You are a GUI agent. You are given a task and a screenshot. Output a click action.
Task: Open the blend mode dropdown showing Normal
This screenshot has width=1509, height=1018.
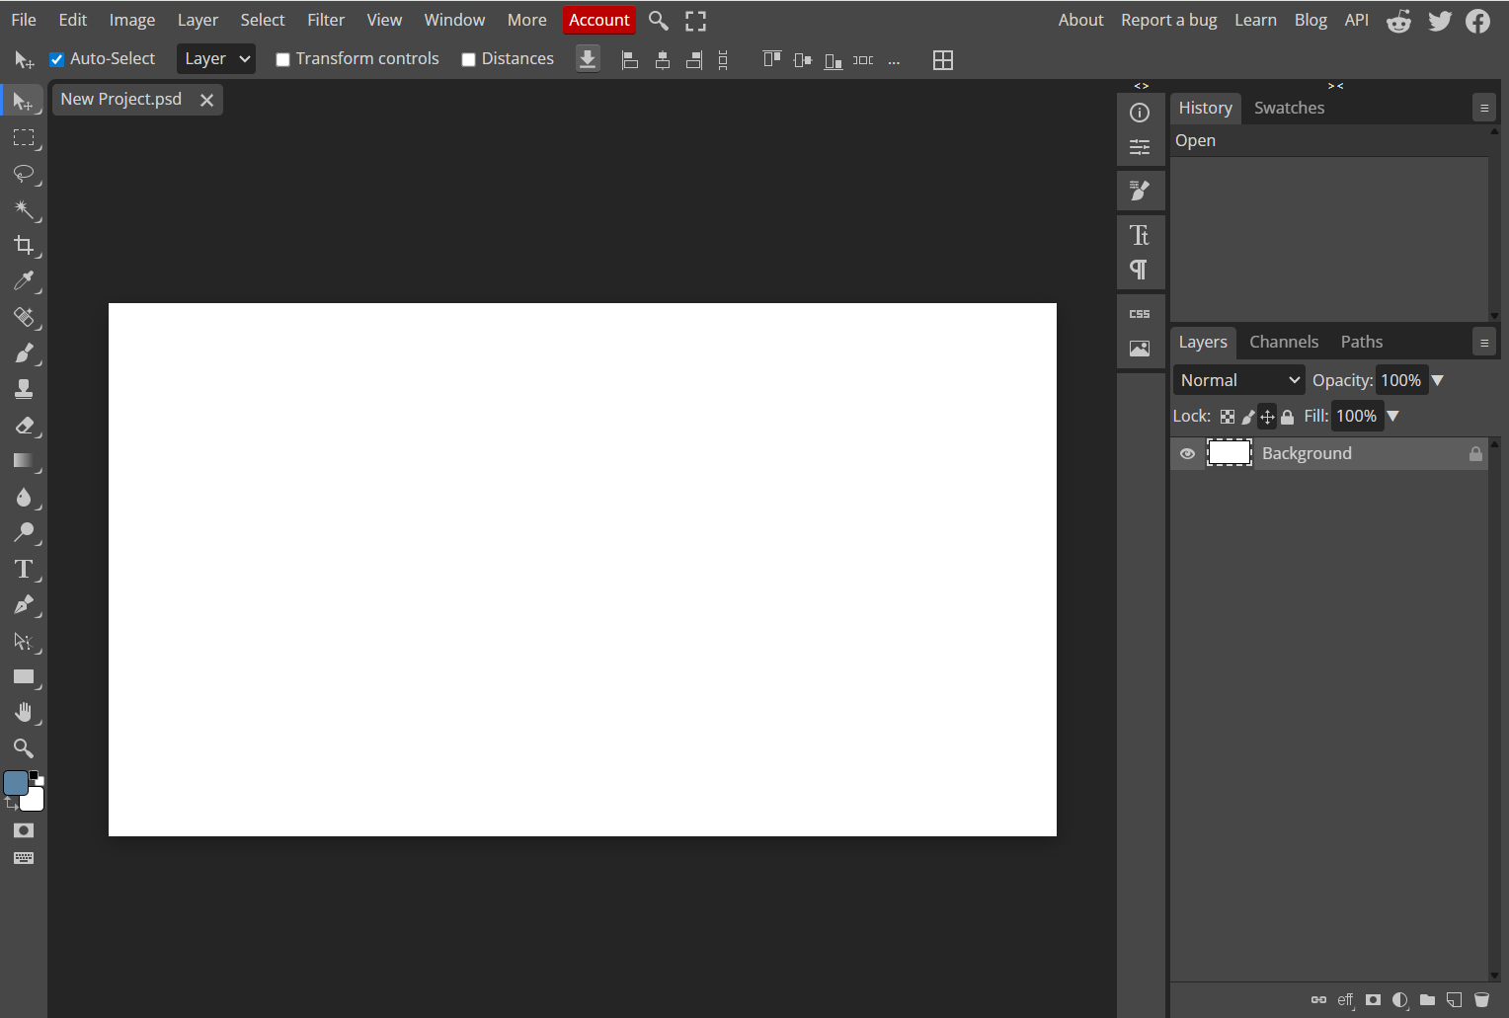point(1237,379)
